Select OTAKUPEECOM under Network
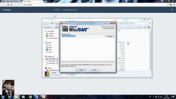The image size is (176, 99). 52,70
